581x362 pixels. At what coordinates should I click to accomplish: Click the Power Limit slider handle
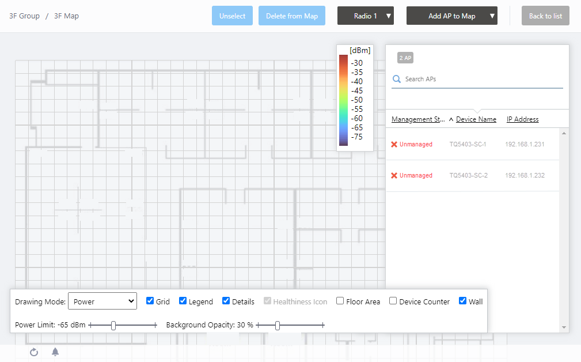tap(113, 326)
